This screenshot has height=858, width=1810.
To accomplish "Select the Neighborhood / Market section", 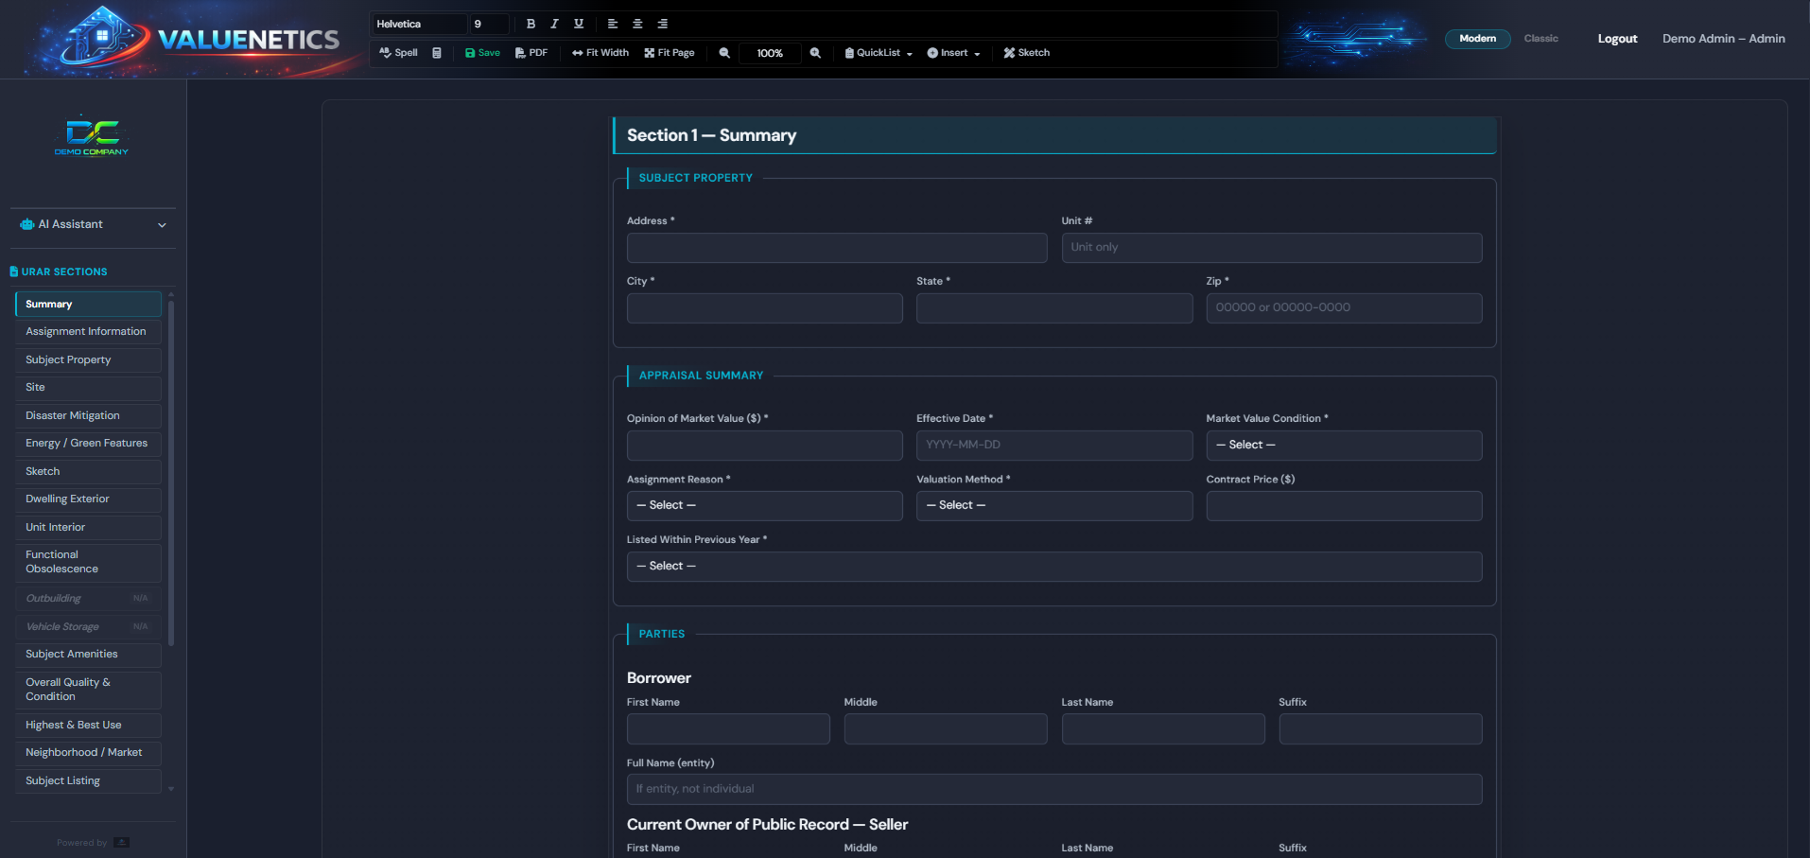I will (x=88, y=752).
